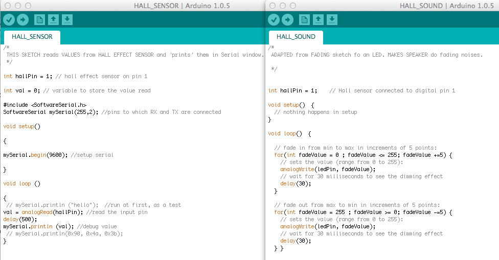Close the HALL_SOUND window

(x=273, y=6)
